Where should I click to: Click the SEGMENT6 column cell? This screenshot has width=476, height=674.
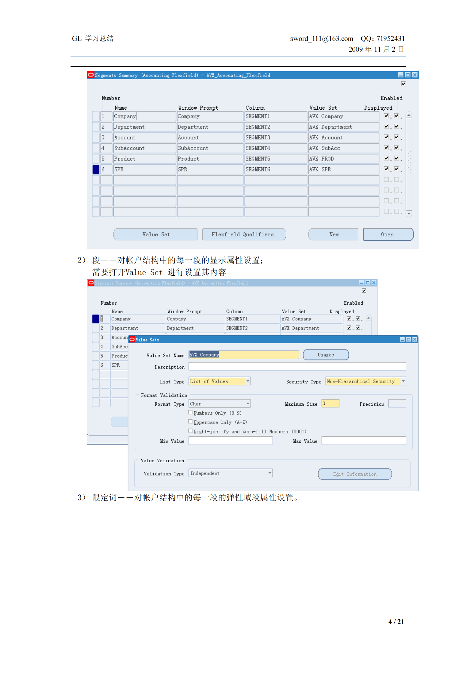[x=276, y=169]
